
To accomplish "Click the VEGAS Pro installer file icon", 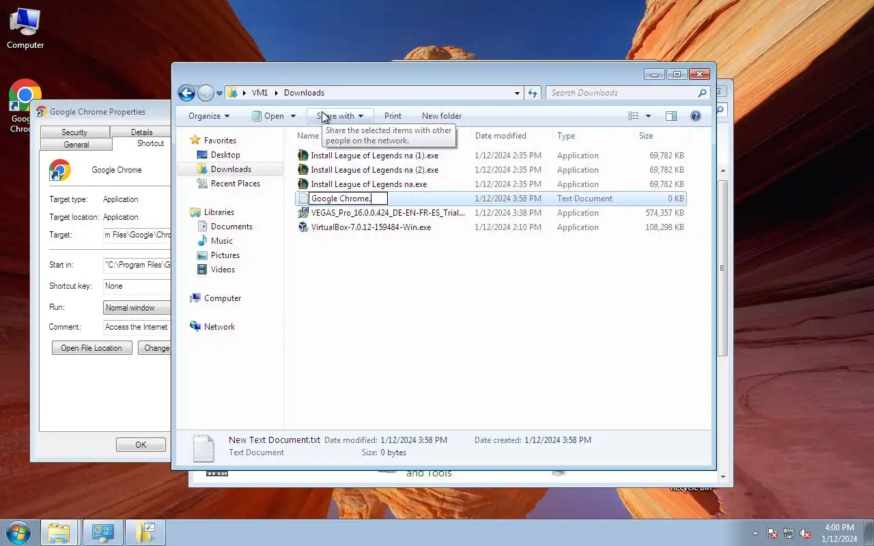I will (x=303, y=213).
